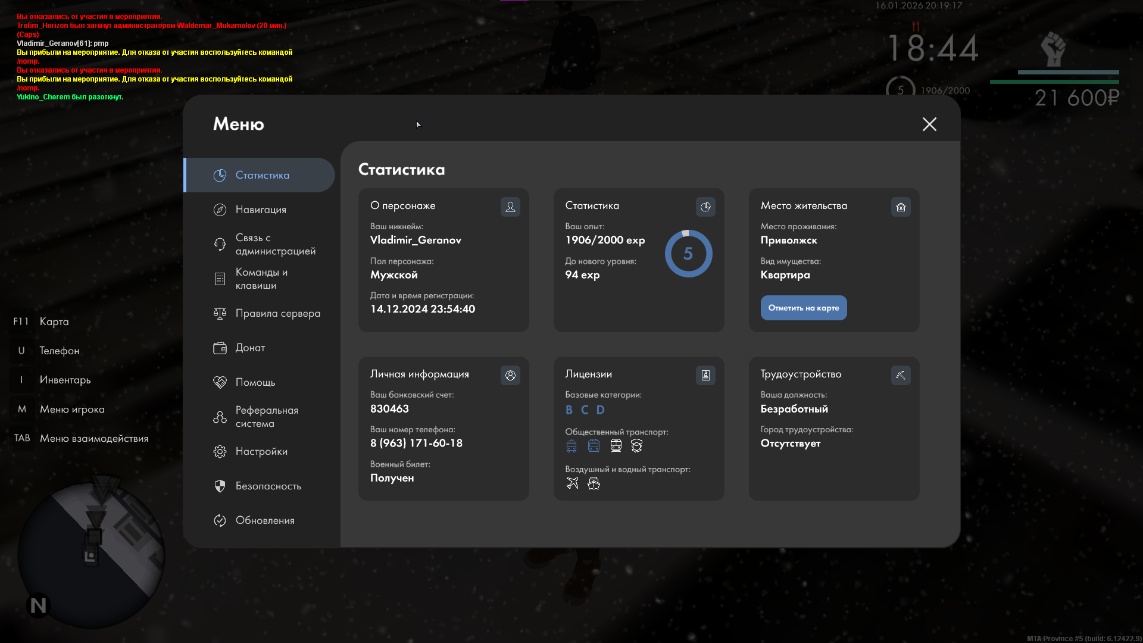Image resolution: width=1143 pixels, height=643 pixels.
Task: Select Настройки in the sidebar
Action: [x=261, y=451]
